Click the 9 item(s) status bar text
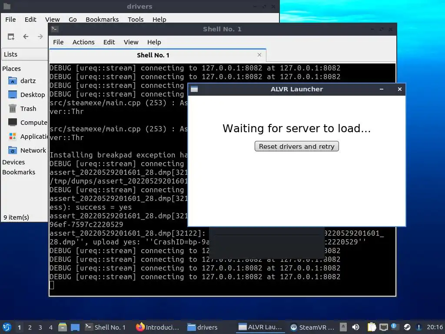 pyautogui.click(x=16, y=217)
